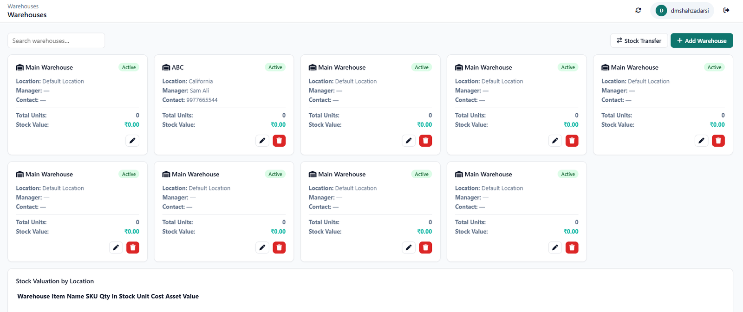Viewport: 743px width, 312px height.
Task: Open the dmshahzadarsi user profile chip
Action: [682, 10]
